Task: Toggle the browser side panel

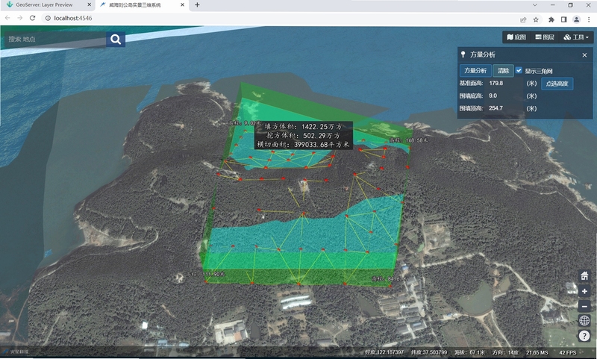Action: pos(564,19)
